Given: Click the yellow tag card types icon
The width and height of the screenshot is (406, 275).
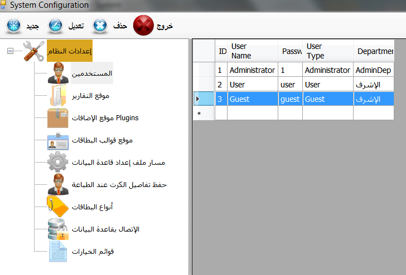Looking at the screenshot, I should pos(58,207).
